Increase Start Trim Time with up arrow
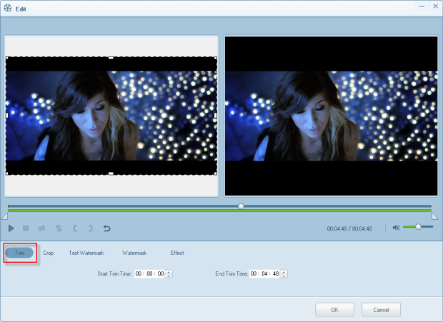Screen dimensions: 443x322 (x=169, y=272)
